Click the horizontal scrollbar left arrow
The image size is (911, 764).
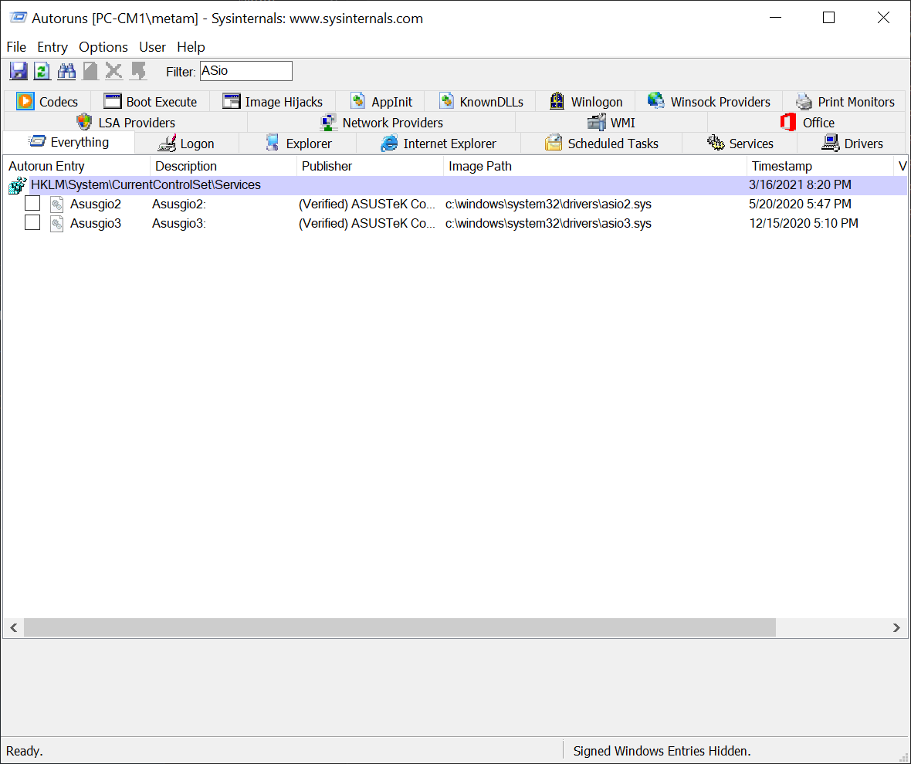coord(13,627)
